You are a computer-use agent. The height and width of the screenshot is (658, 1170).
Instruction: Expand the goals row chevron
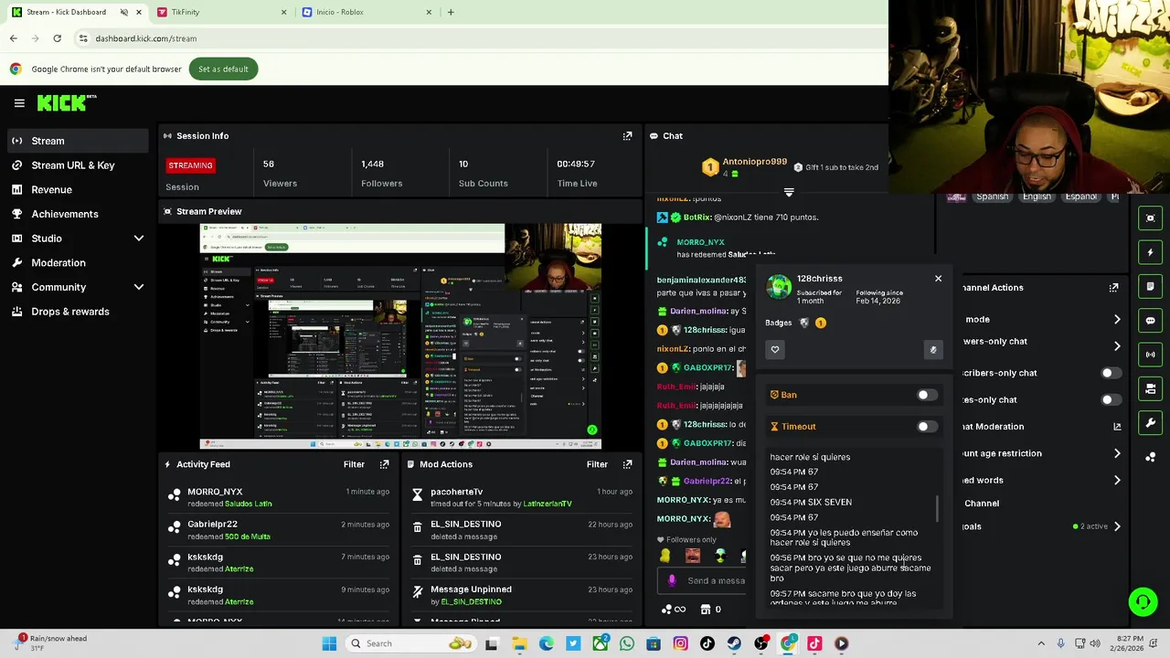(1117, 526)
